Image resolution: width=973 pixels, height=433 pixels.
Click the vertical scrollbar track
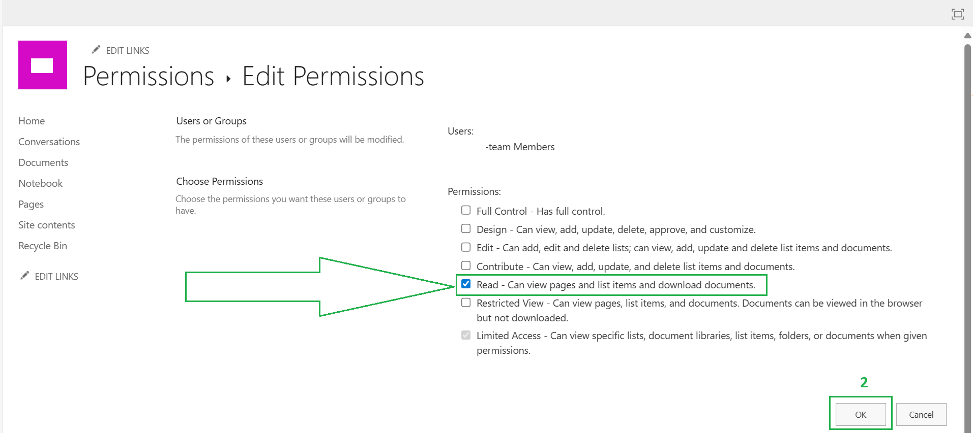pyautogui.click(x=967, y=239)
